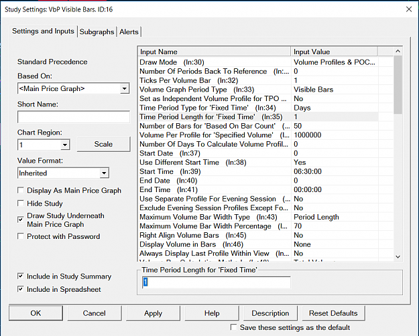Click the Description button
419x336 pixels.
pos(270,313)
